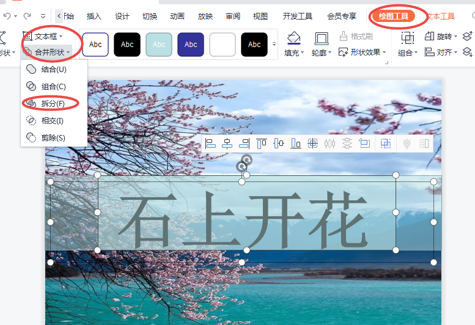
Task: Click distribute vertically in floating toolbar
Action: (x=347, y=143)
